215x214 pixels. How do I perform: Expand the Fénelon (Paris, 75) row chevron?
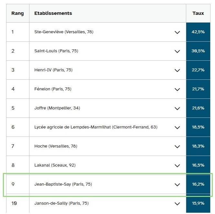pyautogui.click(x=177, y=89)
